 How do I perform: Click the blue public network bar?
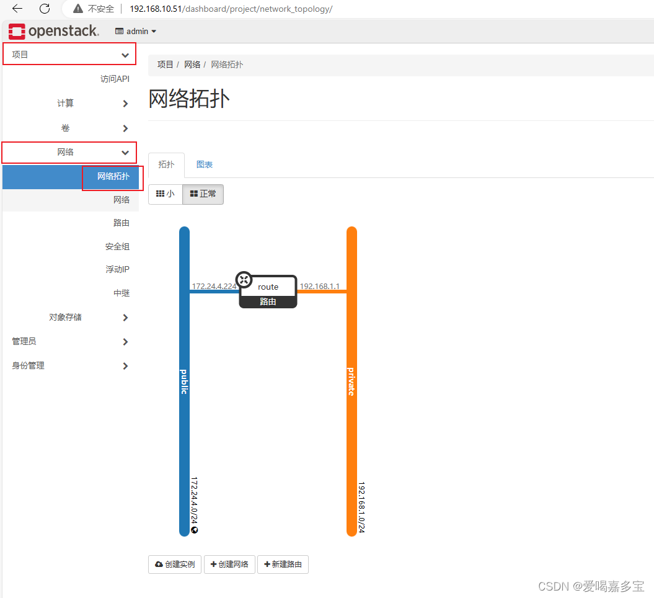[x=184, y=382]
